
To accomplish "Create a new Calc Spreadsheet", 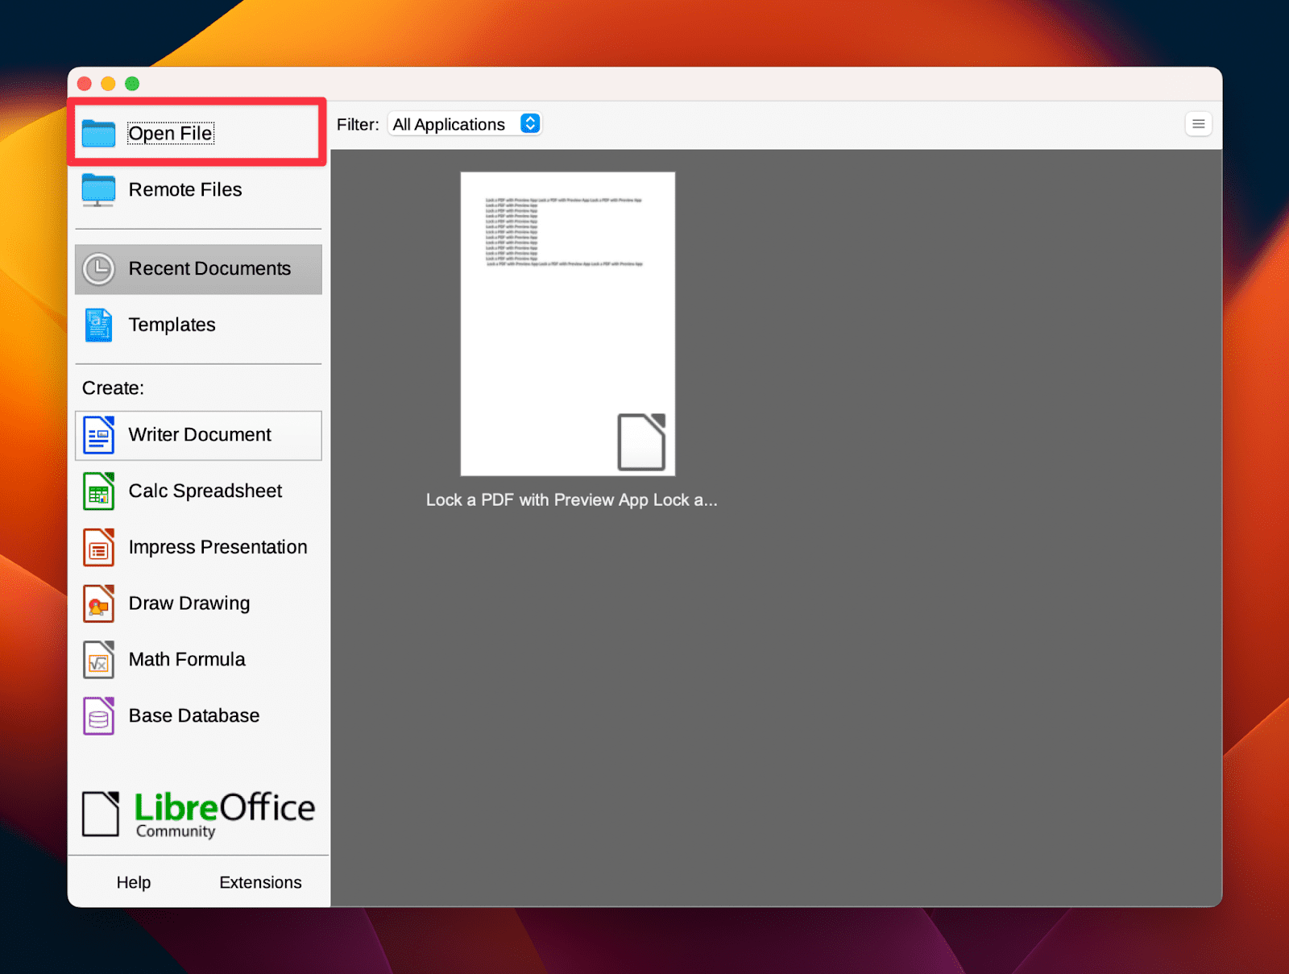I will point(198,491).
